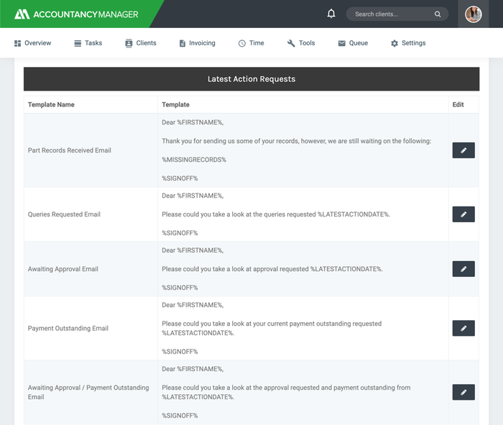Screen dimensions: 503x425
Task: Click the search magnifier icon
Action: pyautogui.click(x=438, y=14)
